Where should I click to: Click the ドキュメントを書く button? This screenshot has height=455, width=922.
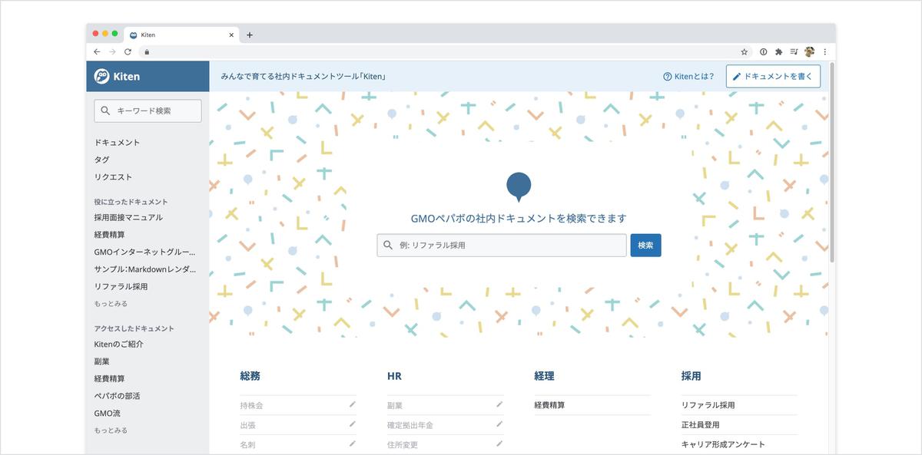tap(774, 76)
